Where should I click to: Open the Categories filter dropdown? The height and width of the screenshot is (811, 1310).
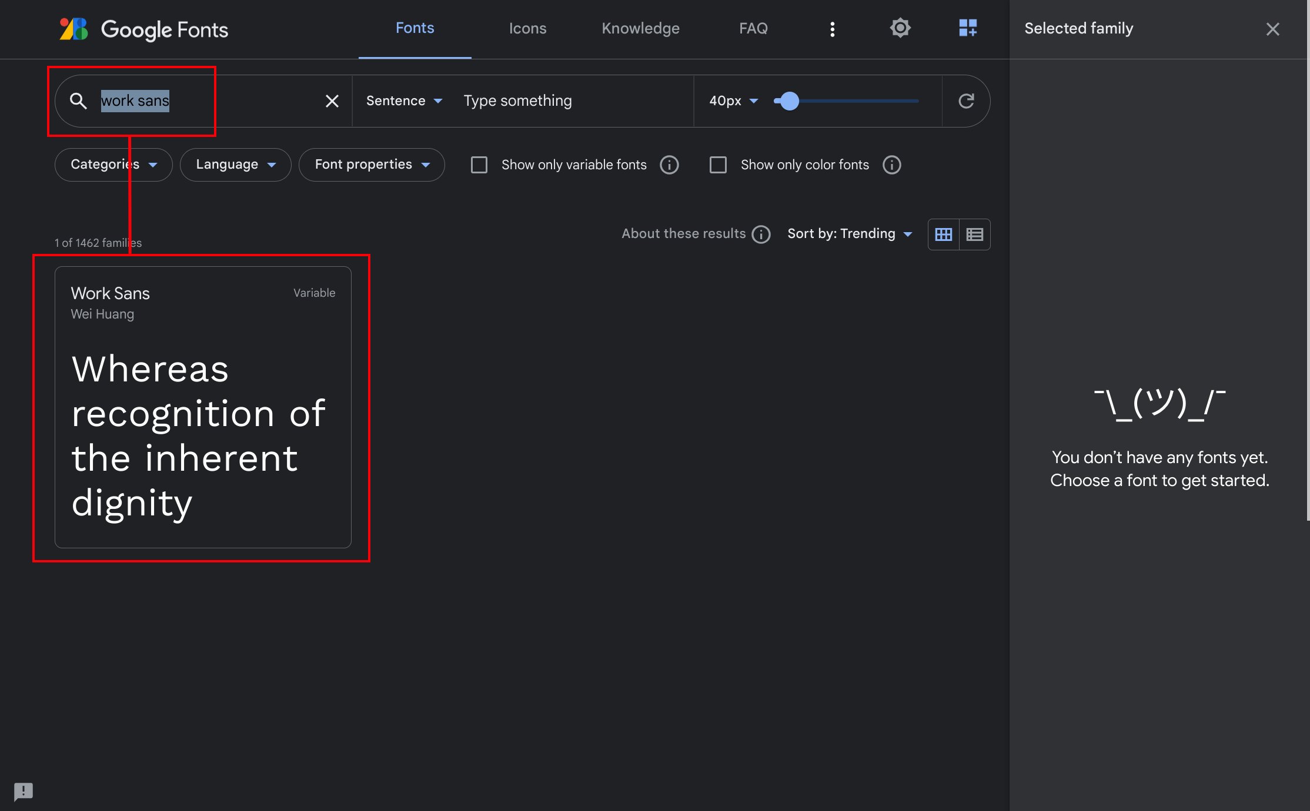tap(113, 165)
